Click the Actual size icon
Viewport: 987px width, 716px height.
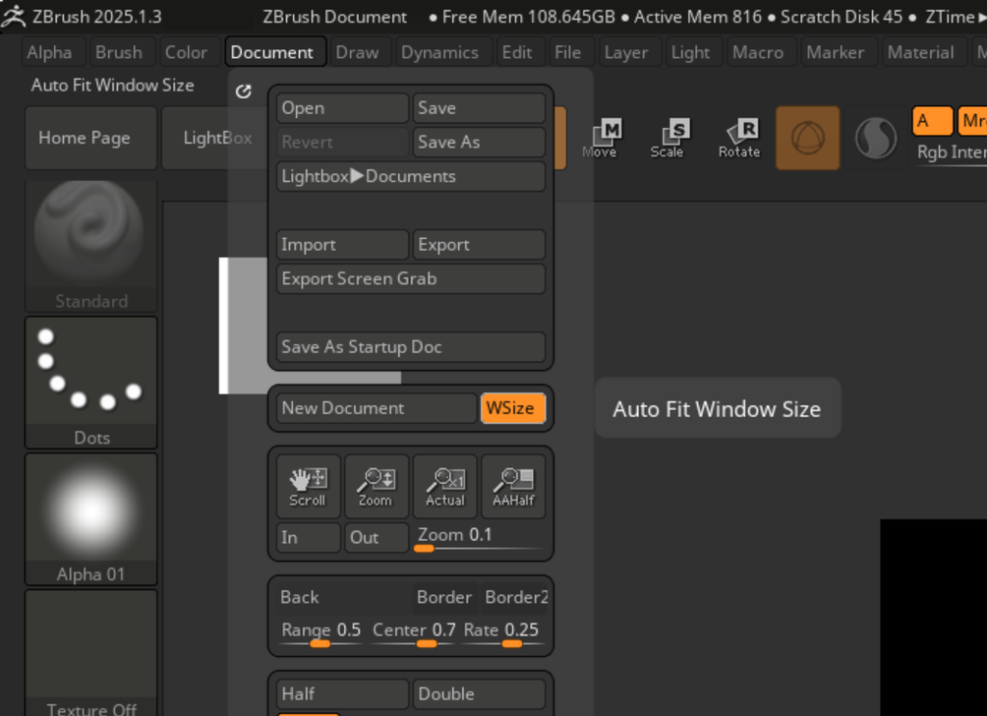(x=444, y=485)
